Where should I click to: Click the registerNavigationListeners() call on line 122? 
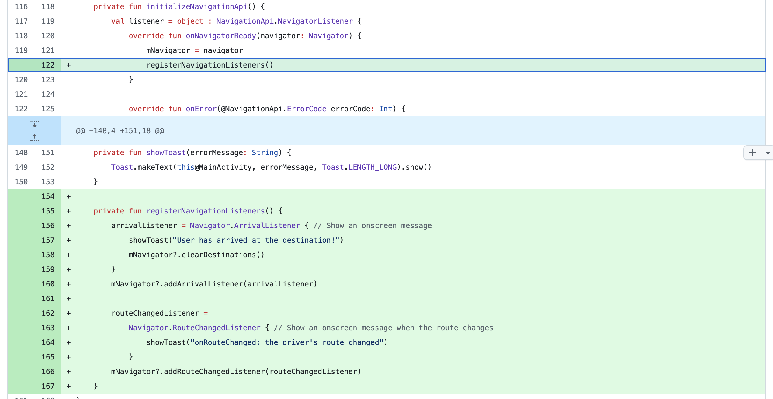tap(210, 65)
